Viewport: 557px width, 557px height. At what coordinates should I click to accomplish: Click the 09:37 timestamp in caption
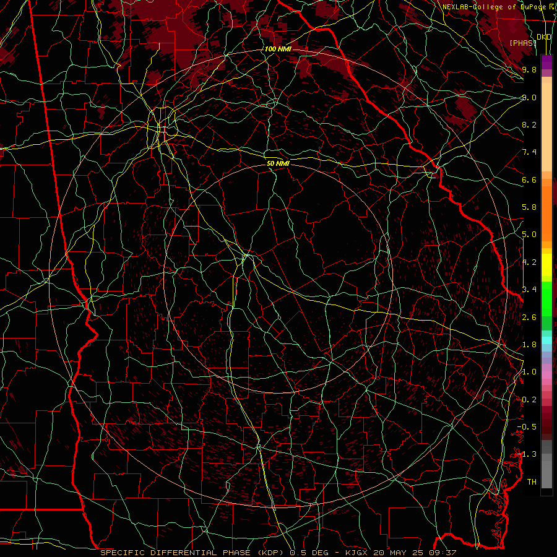(x=444, y=553)
